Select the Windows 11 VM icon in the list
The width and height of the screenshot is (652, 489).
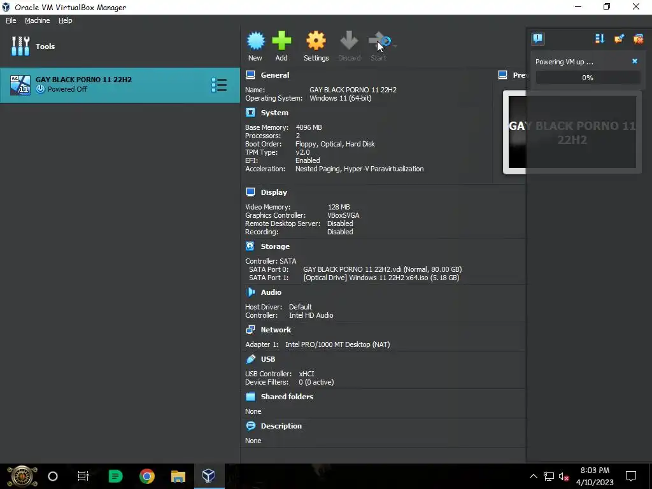[20, 85]
